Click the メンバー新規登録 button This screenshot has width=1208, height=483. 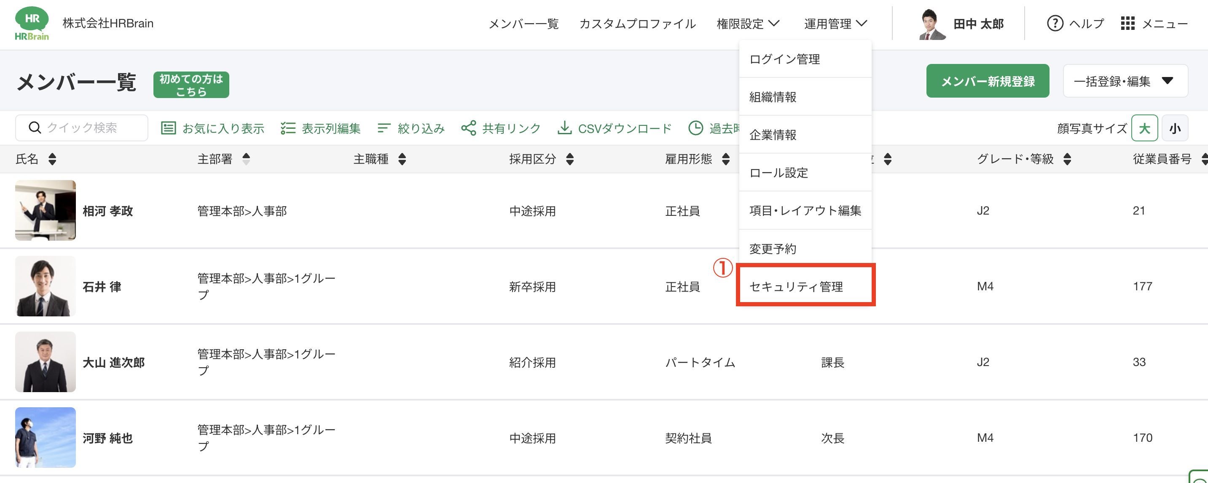pyautogui.click(x=987, y=81)
